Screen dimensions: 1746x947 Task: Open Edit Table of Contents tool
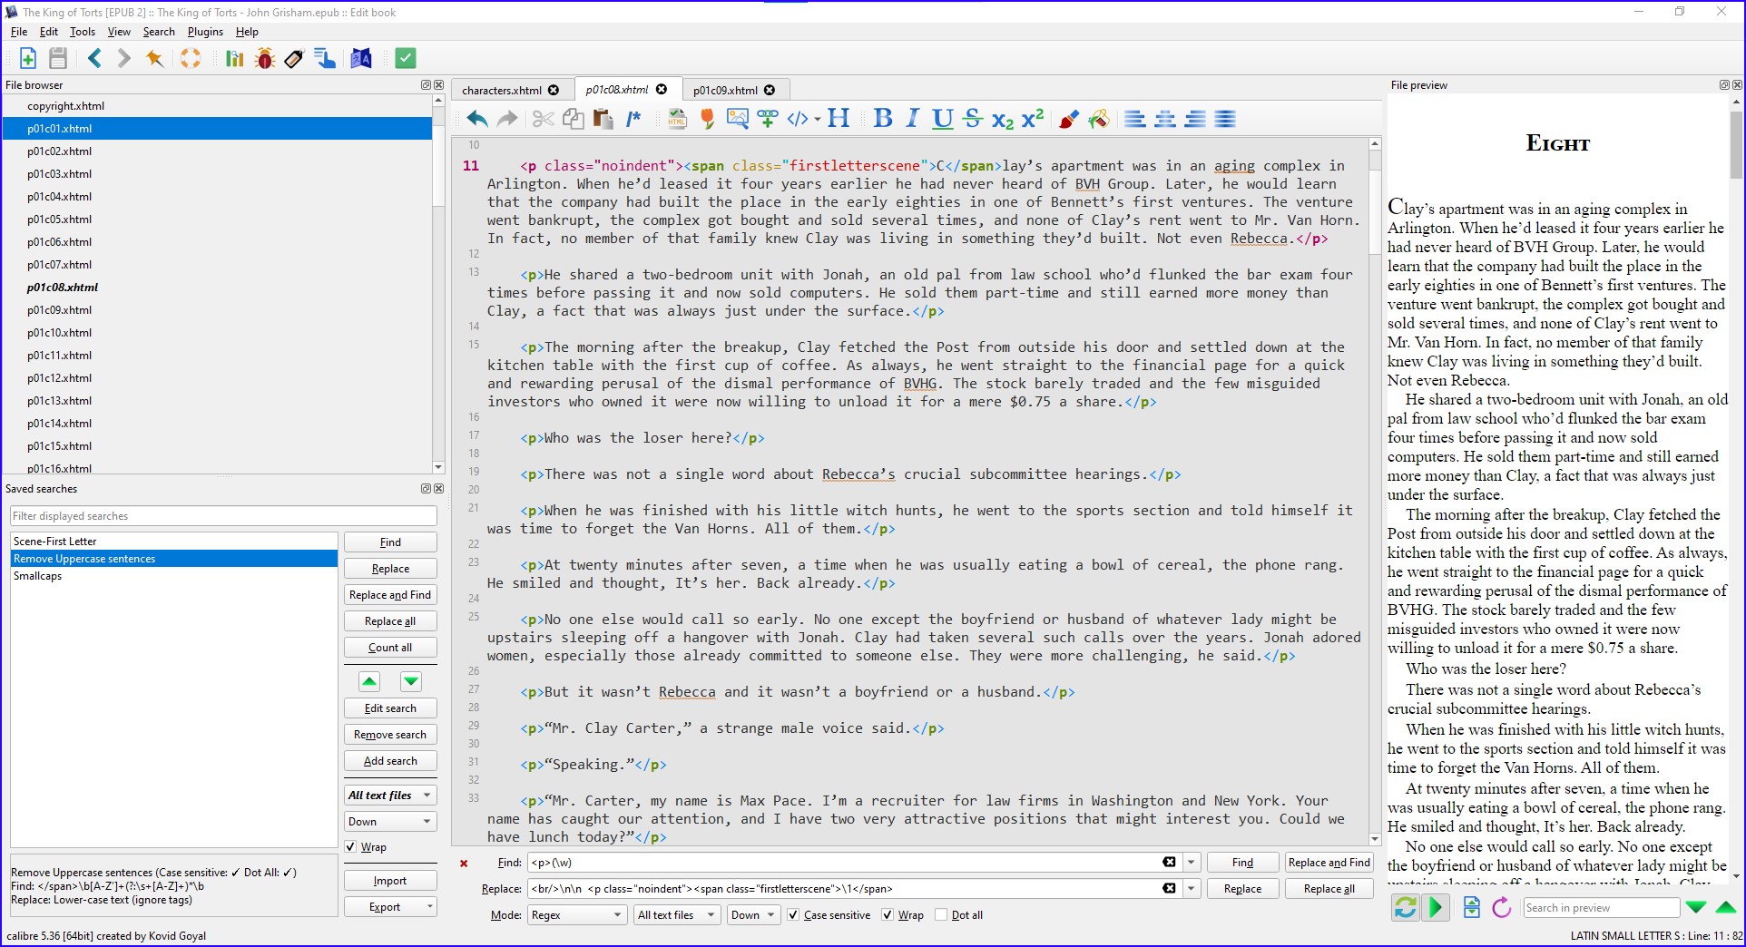(324, 58)
